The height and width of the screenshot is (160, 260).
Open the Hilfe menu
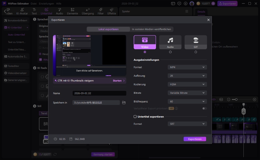(58, 4)
